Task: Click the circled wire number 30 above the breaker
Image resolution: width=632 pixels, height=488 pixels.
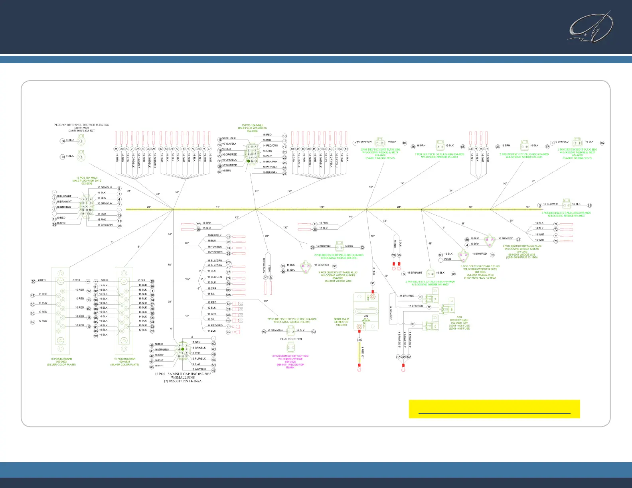Action: click(x=373, y=283)
